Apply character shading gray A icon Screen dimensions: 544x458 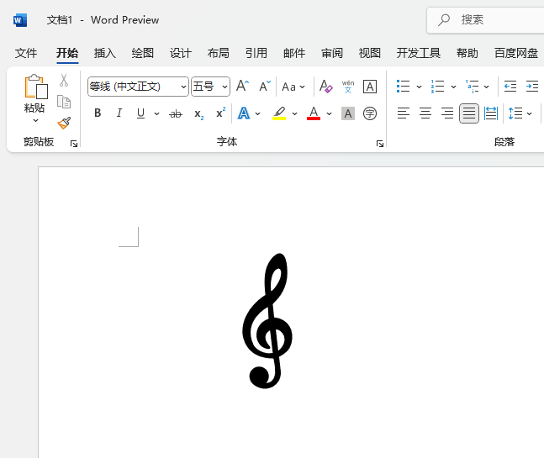pos(348,113)
